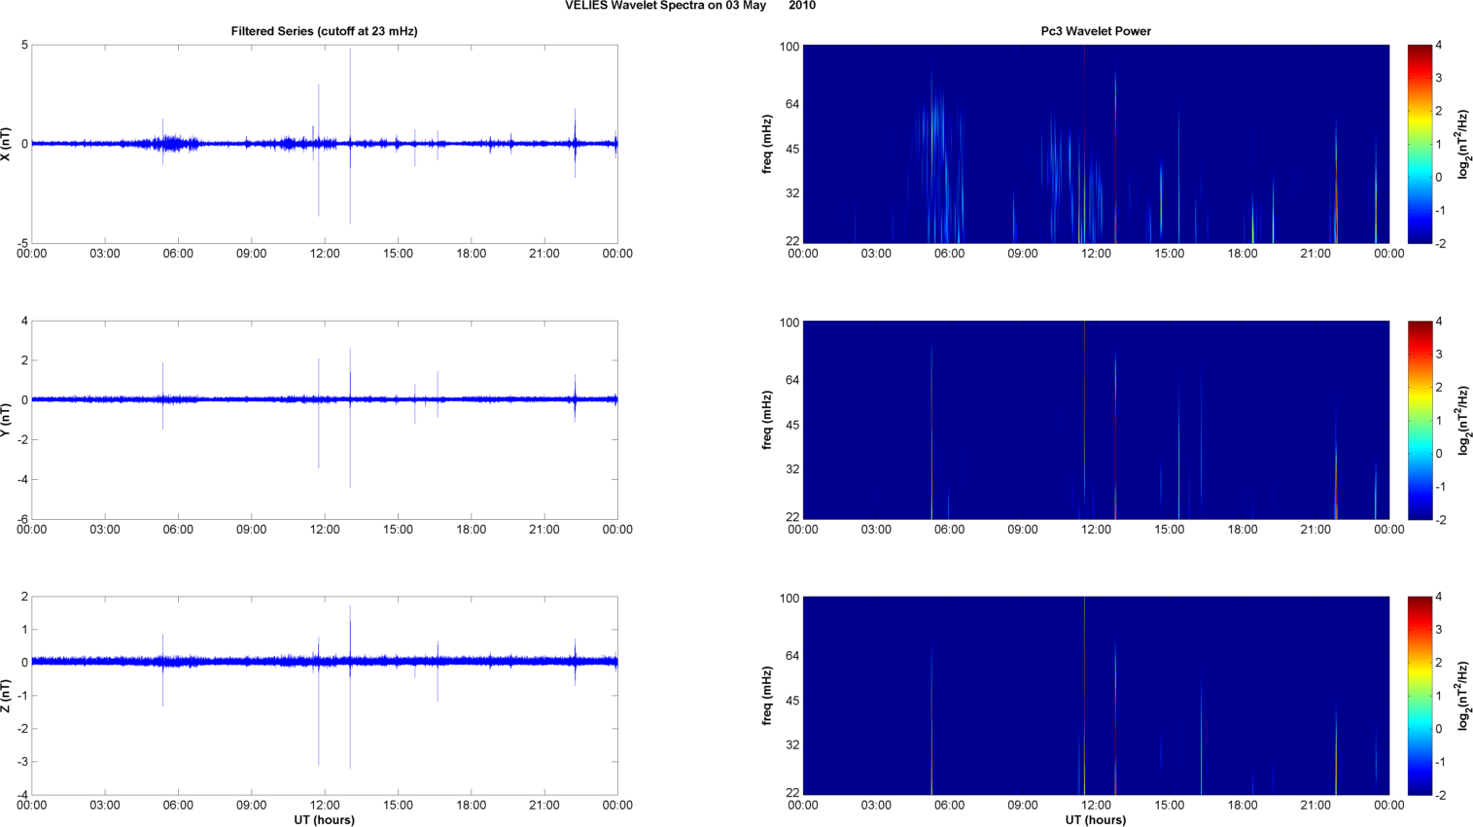Pick the top spectrogram's colorbar
The image size is (1473, 827).
coord(1420,144)
